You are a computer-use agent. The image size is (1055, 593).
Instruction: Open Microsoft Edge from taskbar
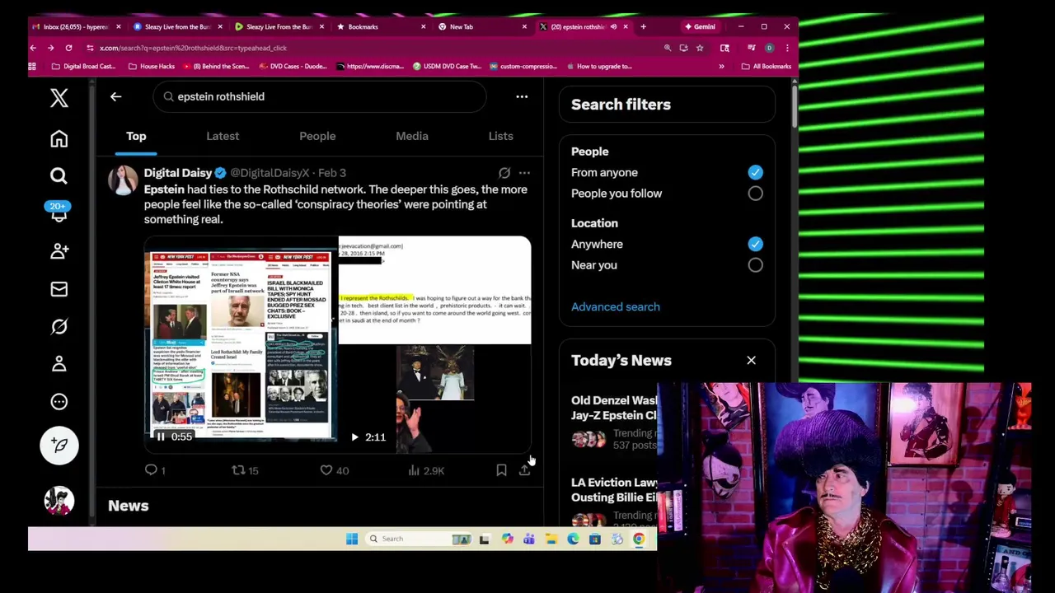(x=573, y=539)
